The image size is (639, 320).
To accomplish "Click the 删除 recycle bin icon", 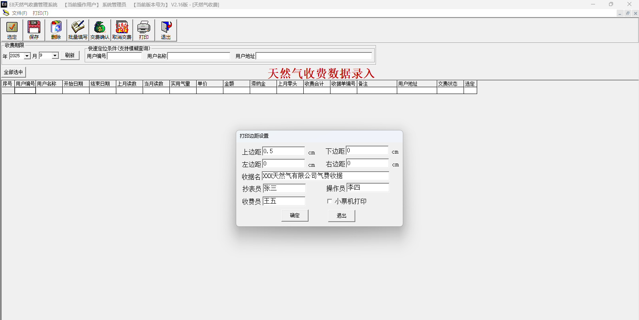I will pos(56,30).
